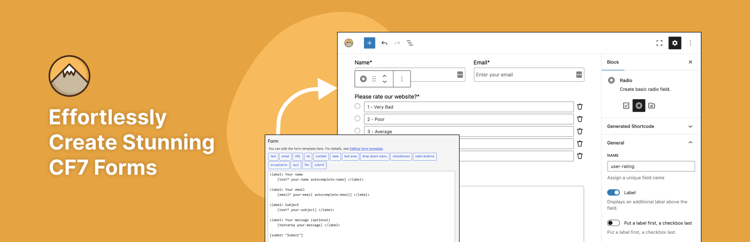Insert an 'acceptance' tag
This screenshot has height=242, width=750.
[279, 165]
